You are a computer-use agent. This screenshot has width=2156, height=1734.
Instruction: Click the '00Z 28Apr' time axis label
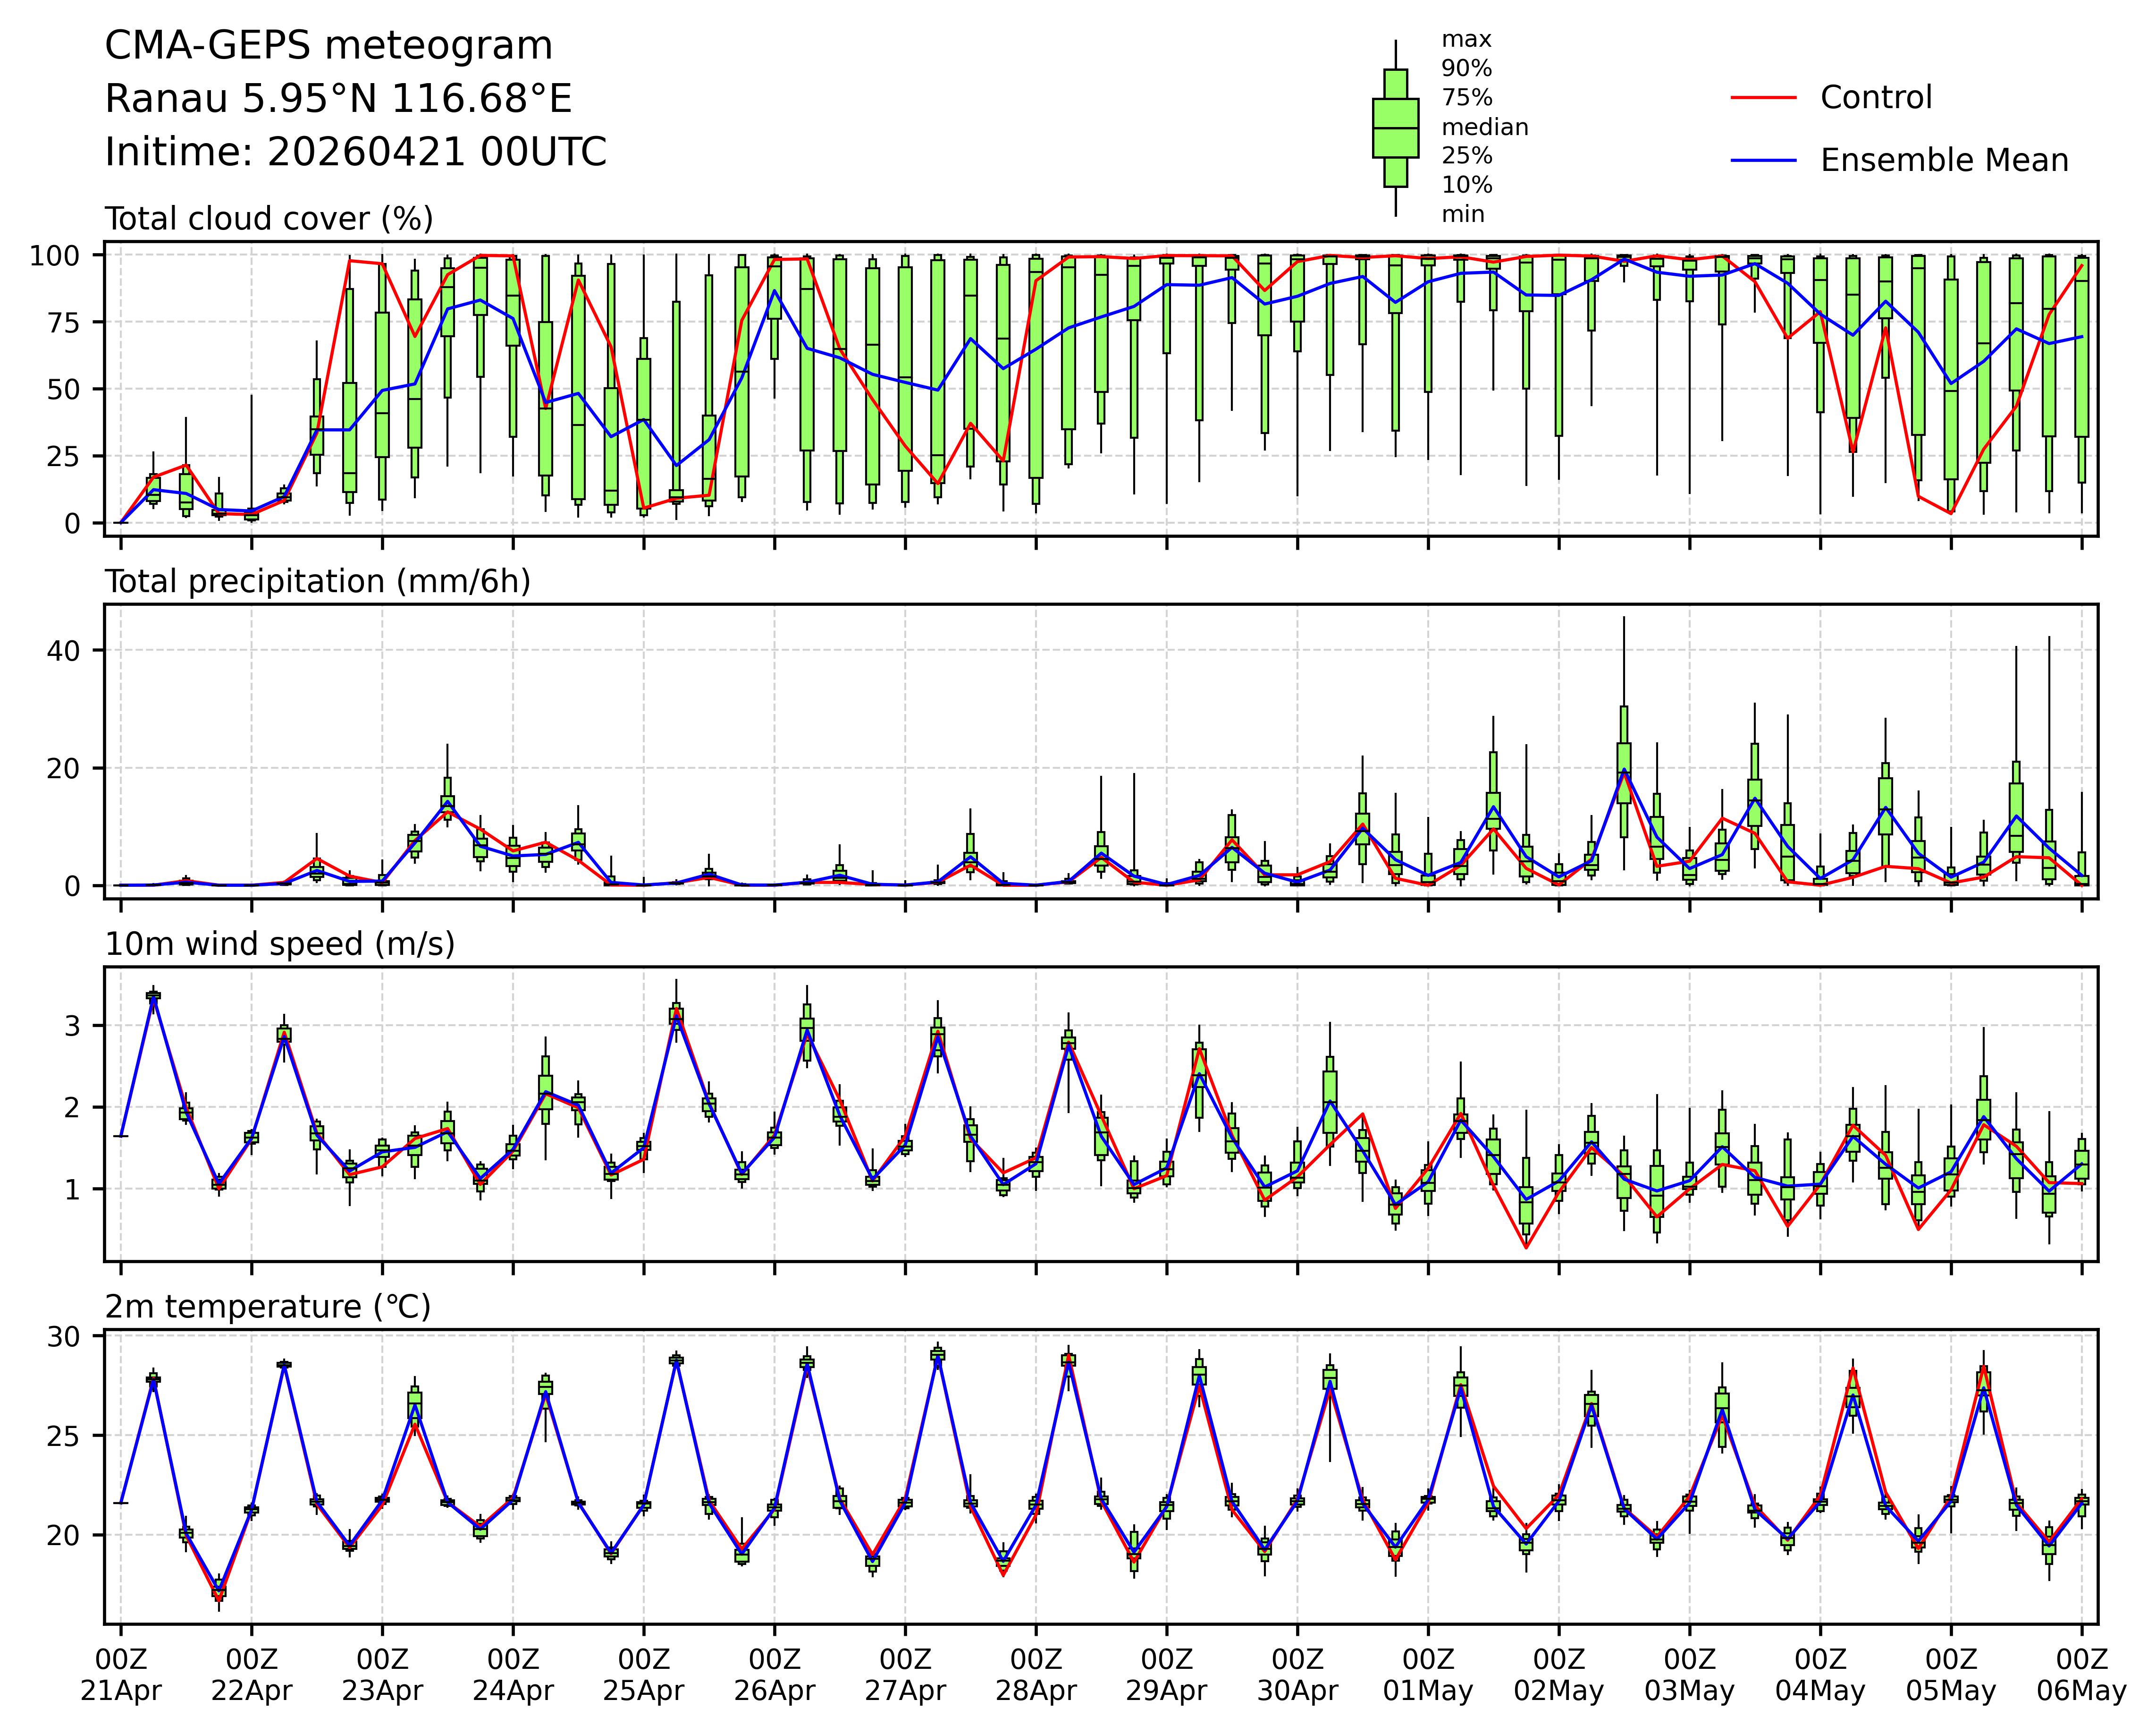pos(1035,1675)
